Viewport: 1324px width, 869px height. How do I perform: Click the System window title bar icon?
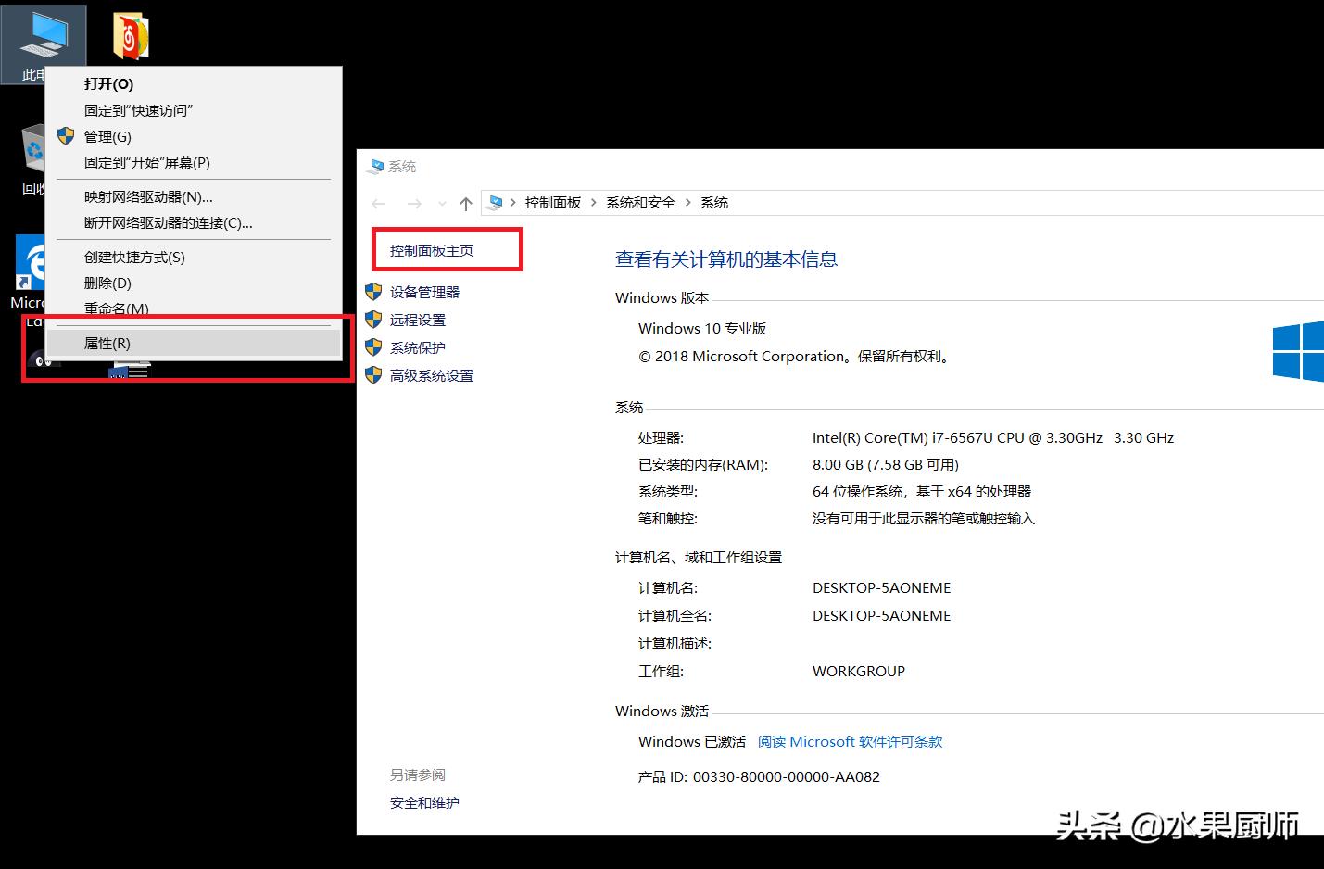(x=375, y=167)
